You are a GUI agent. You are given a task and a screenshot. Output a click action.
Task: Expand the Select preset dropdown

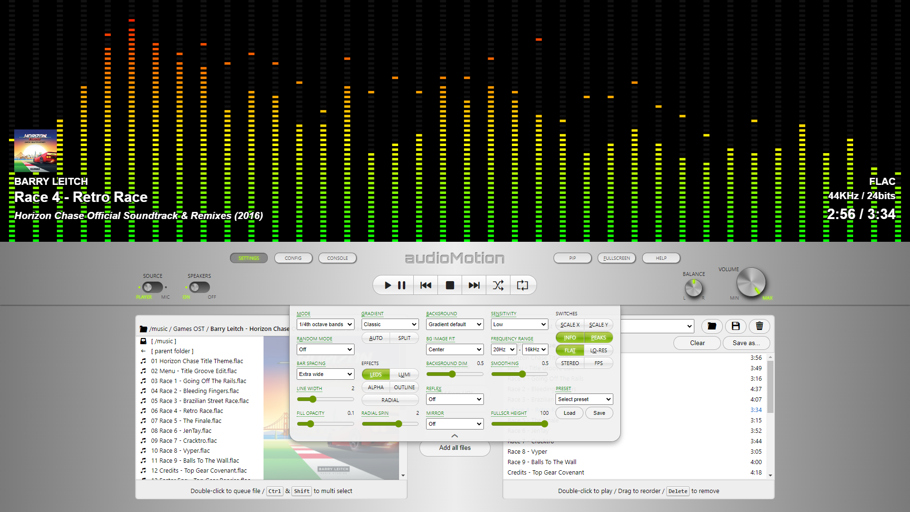[x=584, y=399]
